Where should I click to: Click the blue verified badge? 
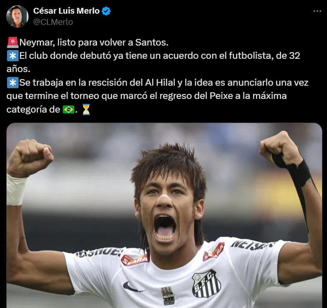coord(106,11)
